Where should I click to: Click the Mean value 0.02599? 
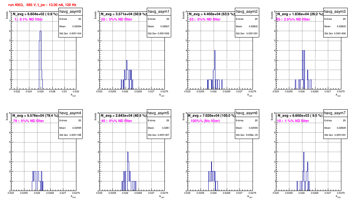point(77,128)
